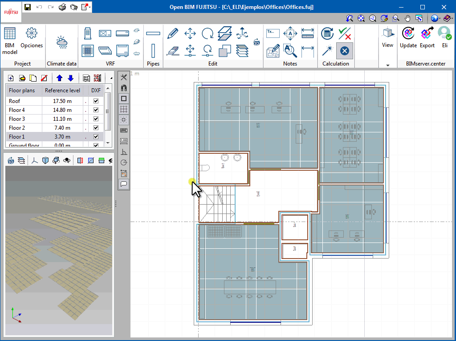456x341 pixels.
Task: Click the add new floor plan icon
Action: point(10,78)
